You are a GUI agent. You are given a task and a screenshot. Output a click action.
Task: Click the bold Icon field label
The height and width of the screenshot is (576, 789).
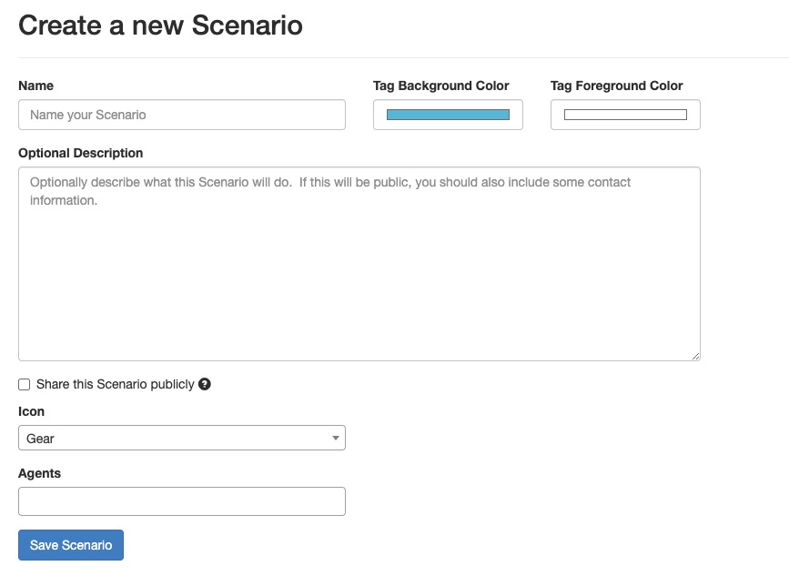click(x=30, y=411)
